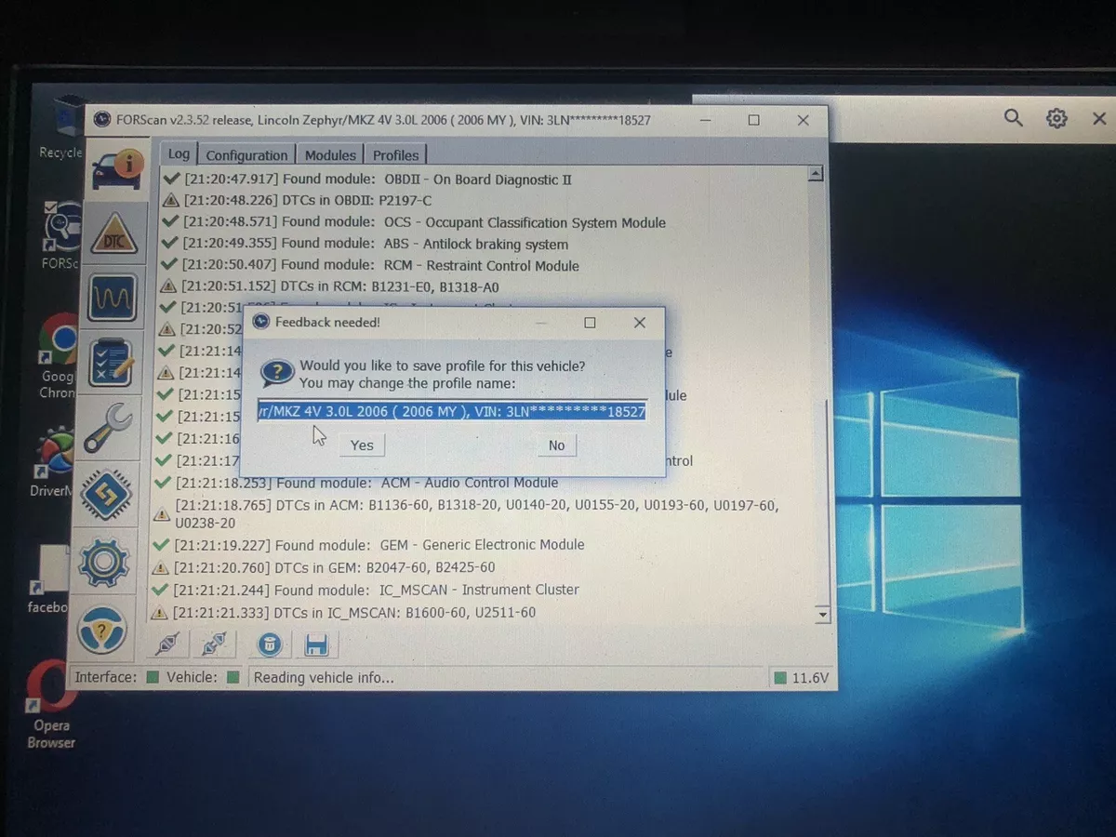Image resolution: width=1116 pixels, height=837 pixels.
Task: Open the Google Chrome desktop shortcut
Action: (59, 357)
